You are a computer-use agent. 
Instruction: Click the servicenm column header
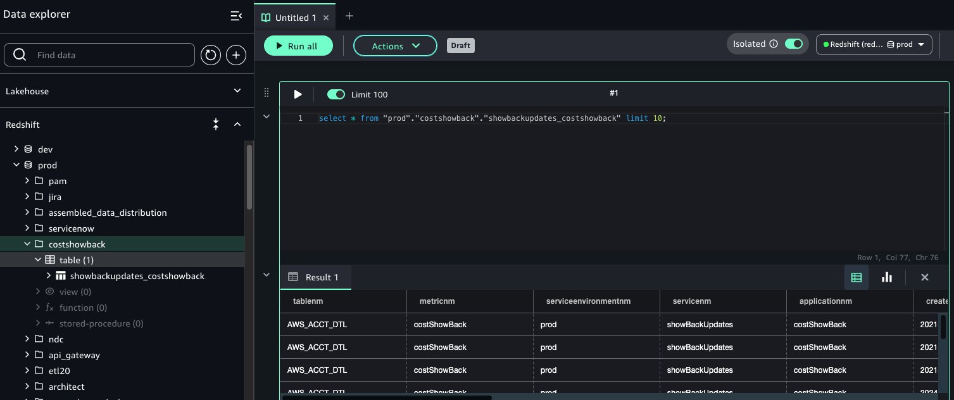724,301
